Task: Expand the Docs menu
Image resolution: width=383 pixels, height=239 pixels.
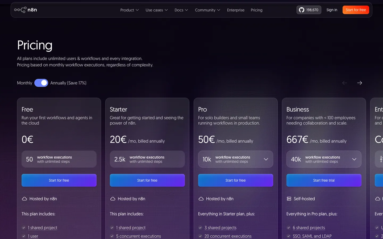Action: 181,10
